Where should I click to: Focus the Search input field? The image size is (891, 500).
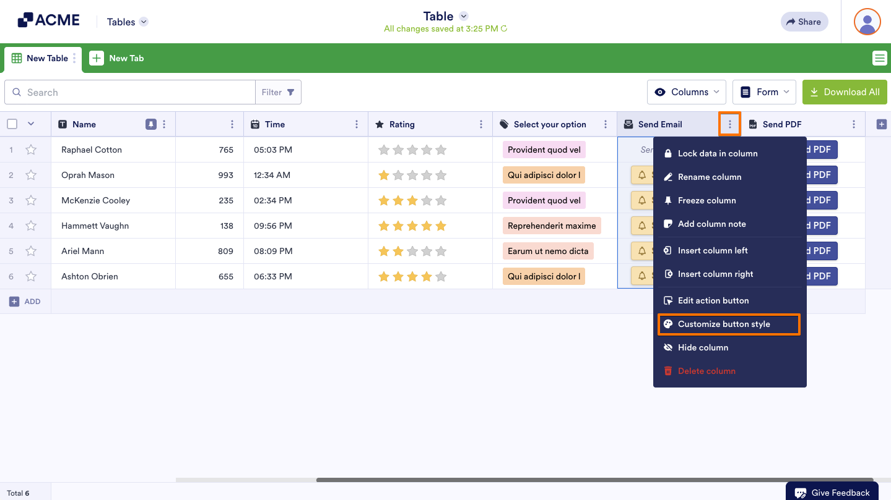130,92
